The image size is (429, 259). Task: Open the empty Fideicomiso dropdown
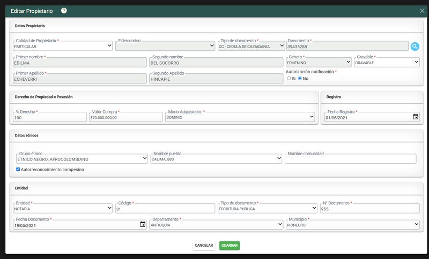[x=165, y=46]
